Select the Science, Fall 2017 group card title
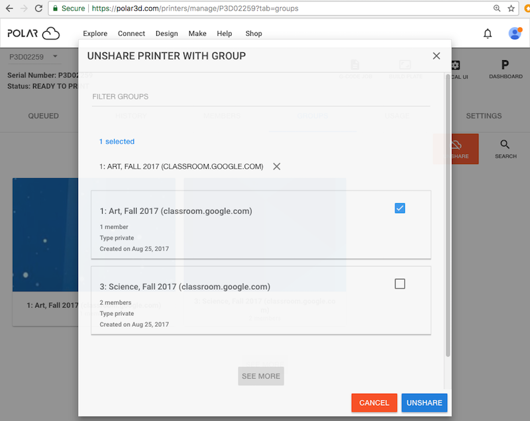The image size is (530, 421). [x=185, y=287]
